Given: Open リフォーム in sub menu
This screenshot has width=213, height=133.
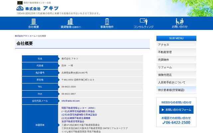Looking at the screenshot, I should pos(176,67).
